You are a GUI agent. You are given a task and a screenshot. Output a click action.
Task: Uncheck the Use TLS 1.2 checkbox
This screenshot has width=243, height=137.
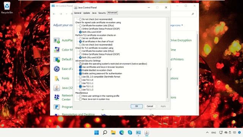click(80, 86)
